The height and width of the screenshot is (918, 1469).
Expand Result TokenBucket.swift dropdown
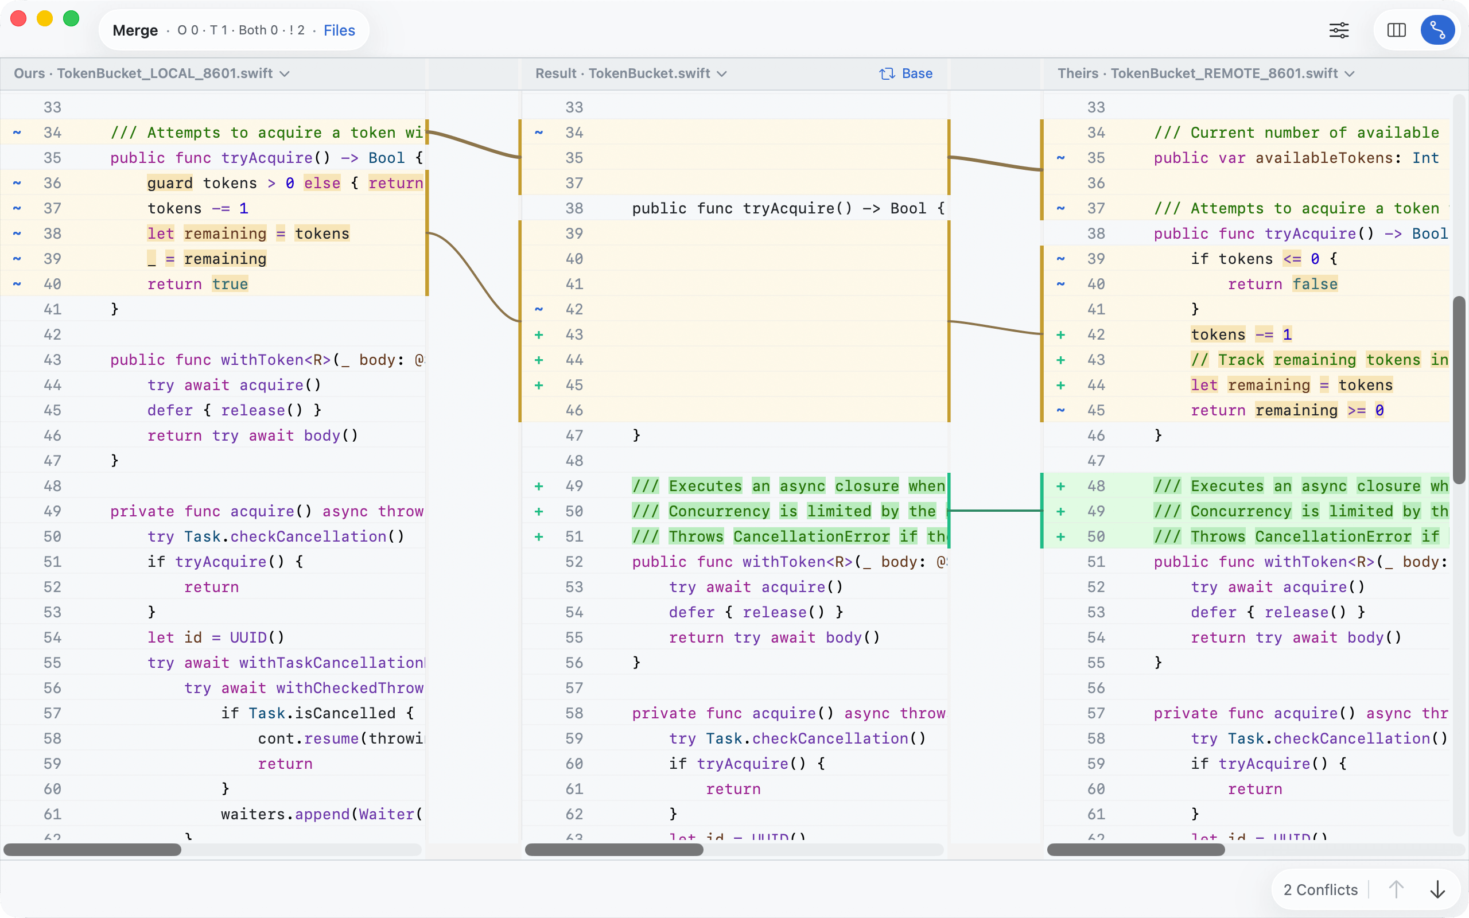click(x=722, y=73)
